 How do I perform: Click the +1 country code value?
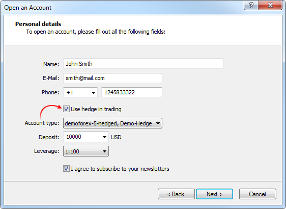click(70, 92)
